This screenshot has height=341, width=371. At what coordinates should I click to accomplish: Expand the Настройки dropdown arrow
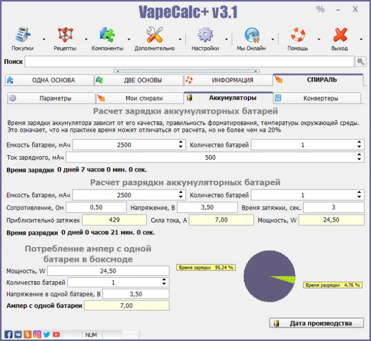point(227,39)
